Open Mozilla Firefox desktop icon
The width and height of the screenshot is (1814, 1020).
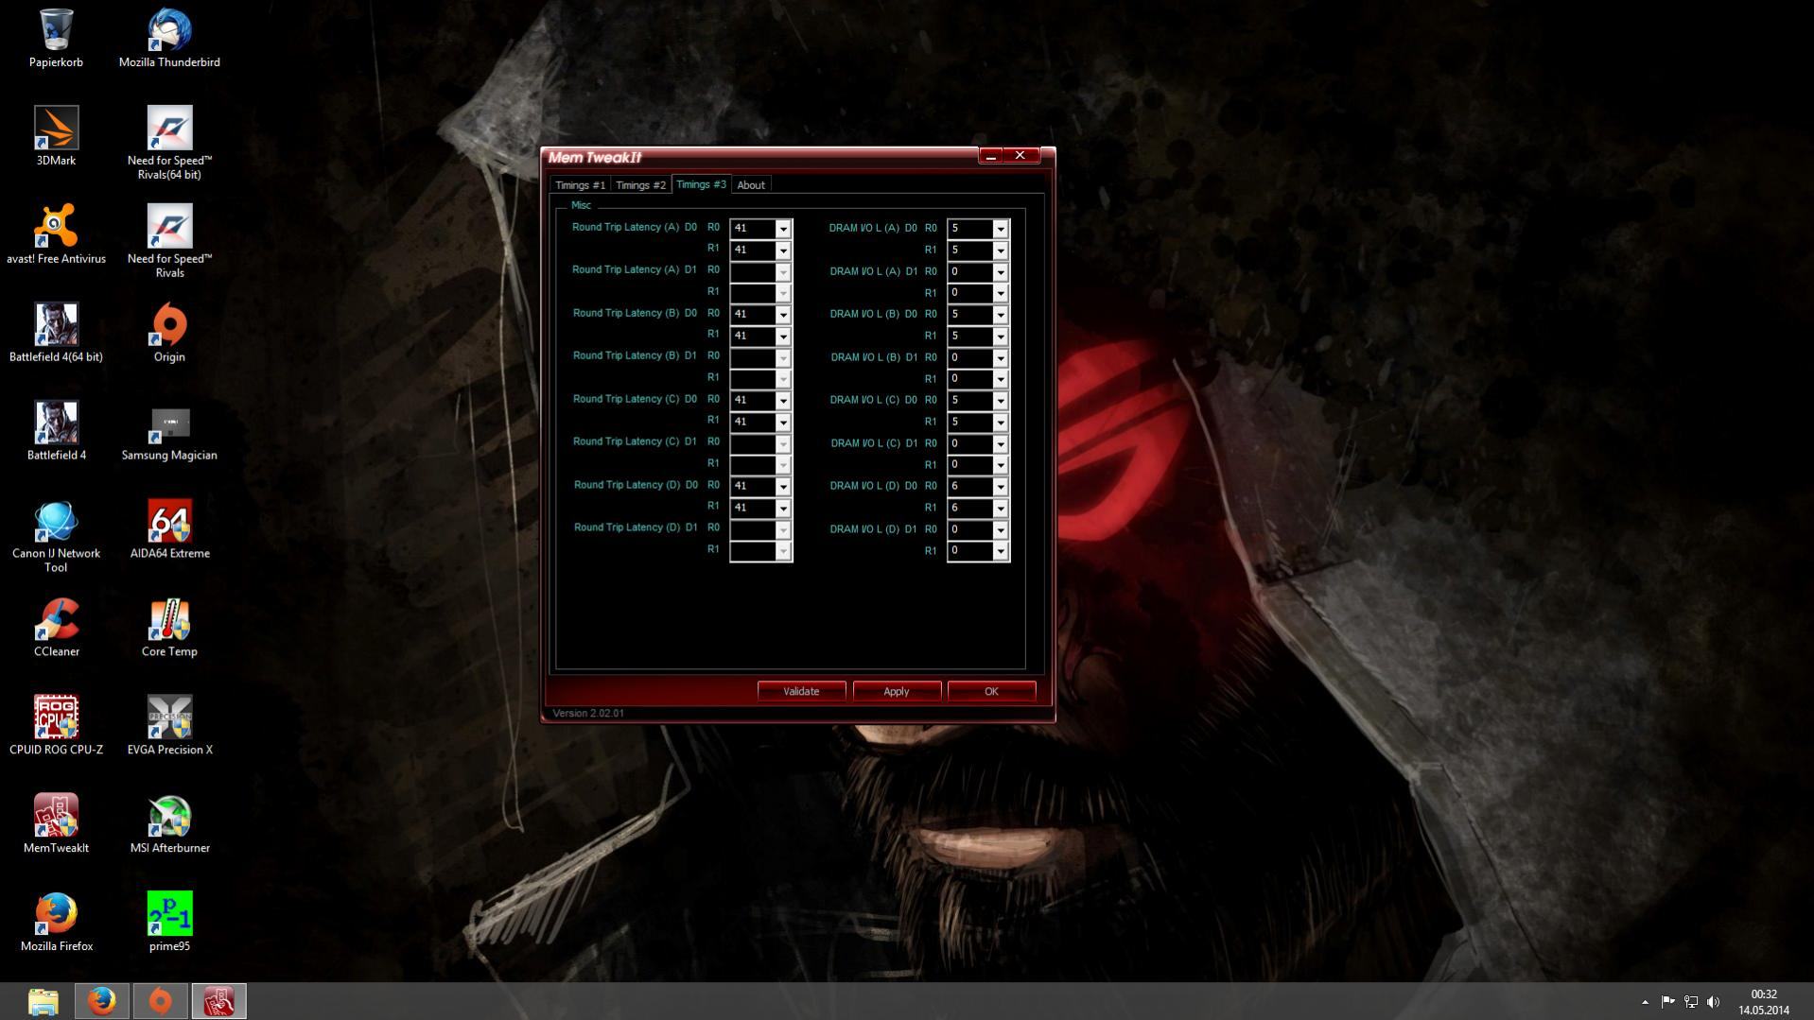coord(56,924)
